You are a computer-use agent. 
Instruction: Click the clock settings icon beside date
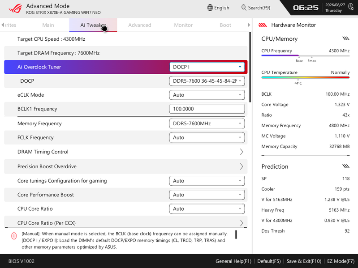pos(351,7)
